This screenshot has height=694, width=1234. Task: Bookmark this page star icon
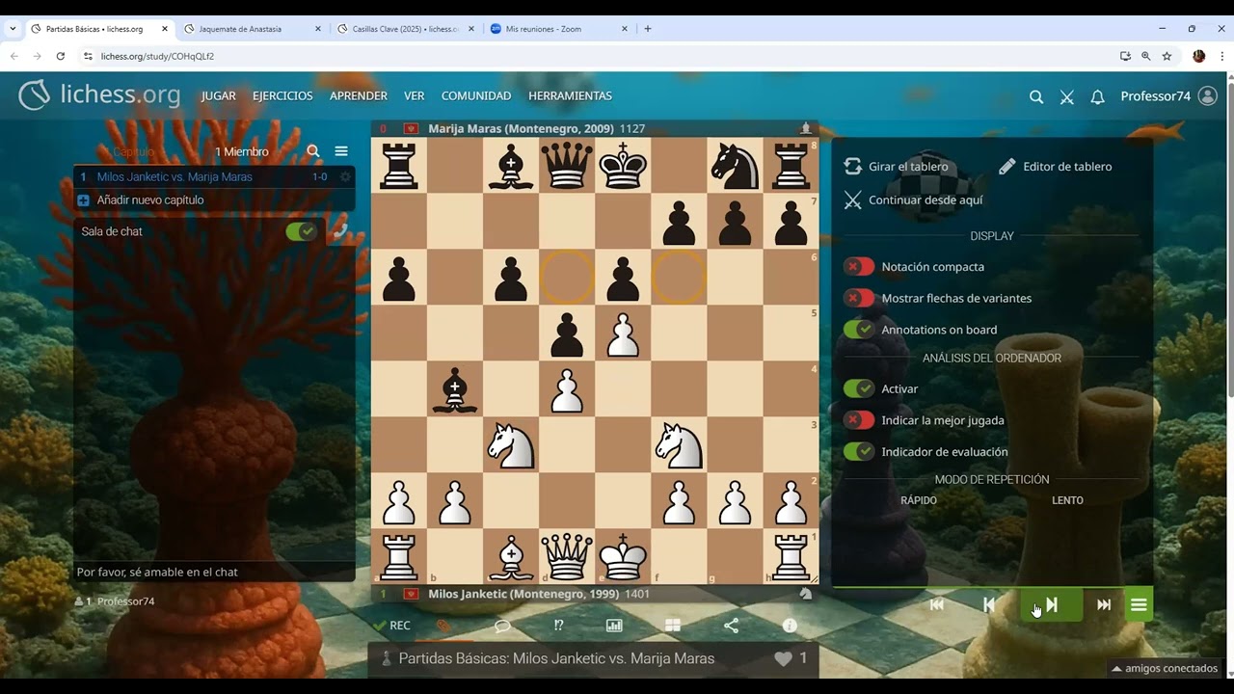1167,56
